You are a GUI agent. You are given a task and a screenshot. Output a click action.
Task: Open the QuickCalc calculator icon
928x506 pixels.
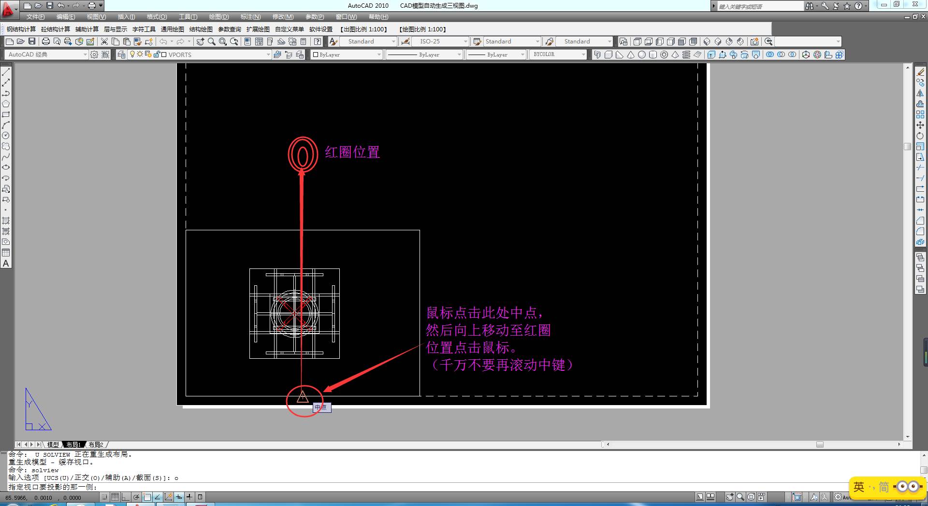tap(304, 42)
